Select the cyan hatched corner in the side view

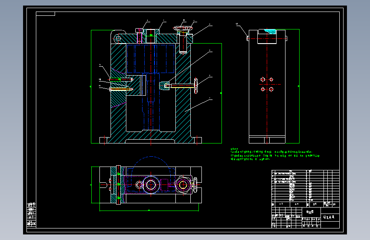[x=270, y=31]
